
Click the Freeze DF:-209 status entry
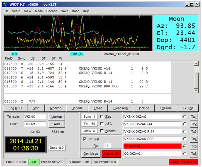(x=52, y=162)
